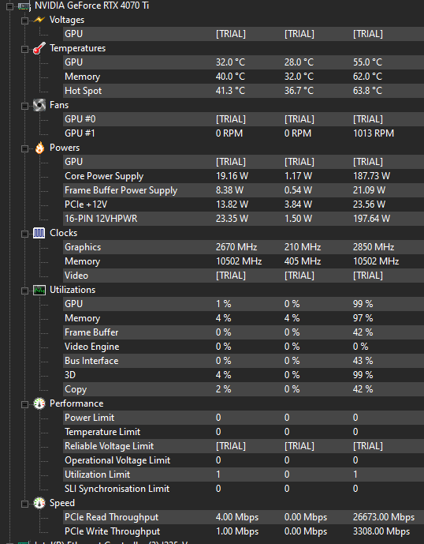Click the 8.38 W Frame Buffer power value
The image size is (424, 544).
coord(229,190)
